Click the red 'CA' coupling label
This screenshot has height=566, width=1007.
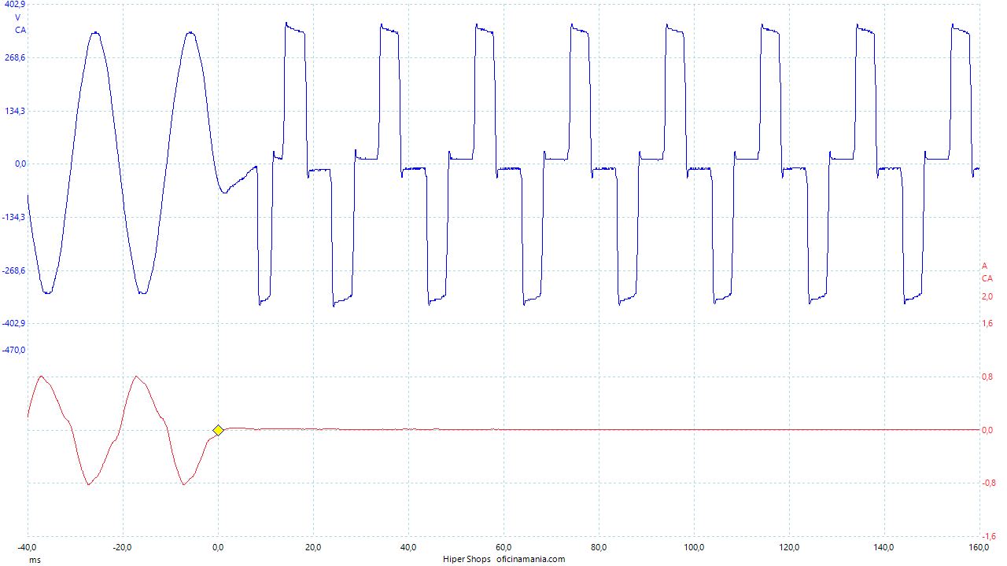pyautogui.click(x=987, y=278)
